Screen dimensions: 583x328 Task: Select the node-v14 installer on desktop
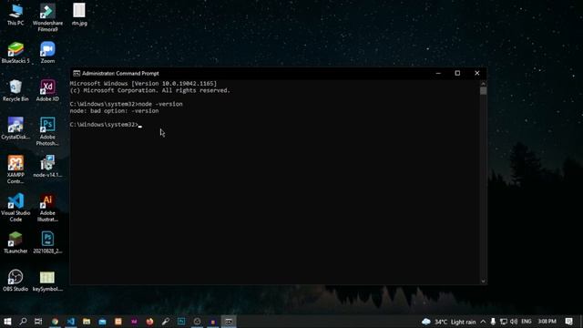click(x=47, y=166)
